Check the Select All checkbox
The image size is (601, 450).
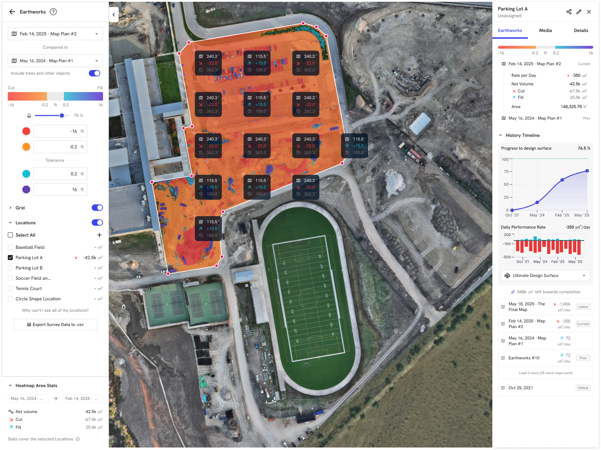tap(10, 235)
